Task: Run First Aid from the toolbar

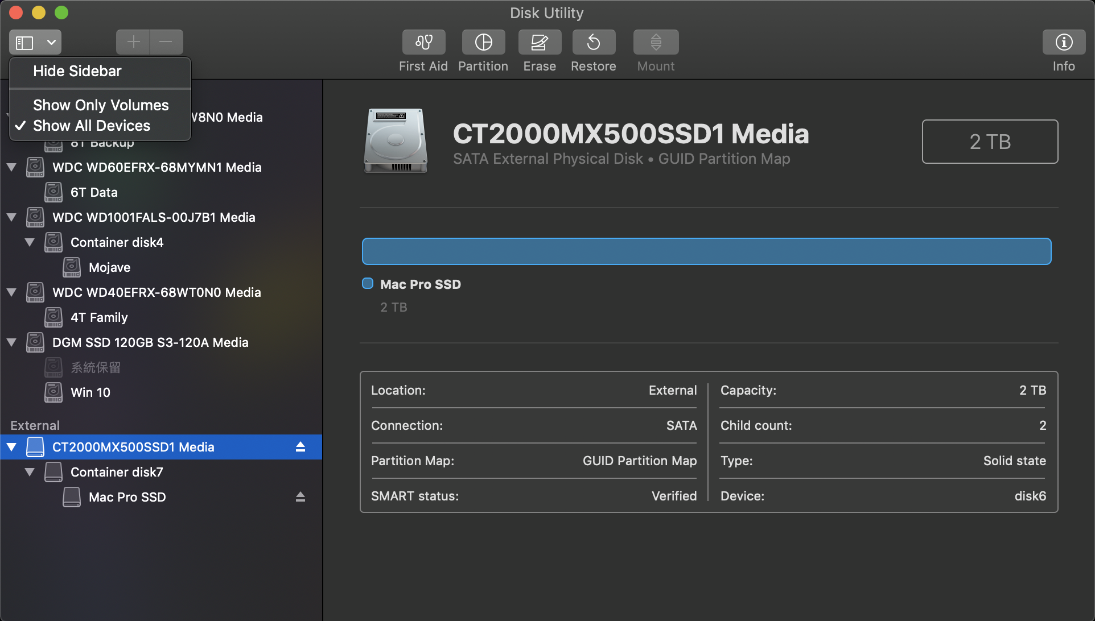Action: click(x=423, y=42)
